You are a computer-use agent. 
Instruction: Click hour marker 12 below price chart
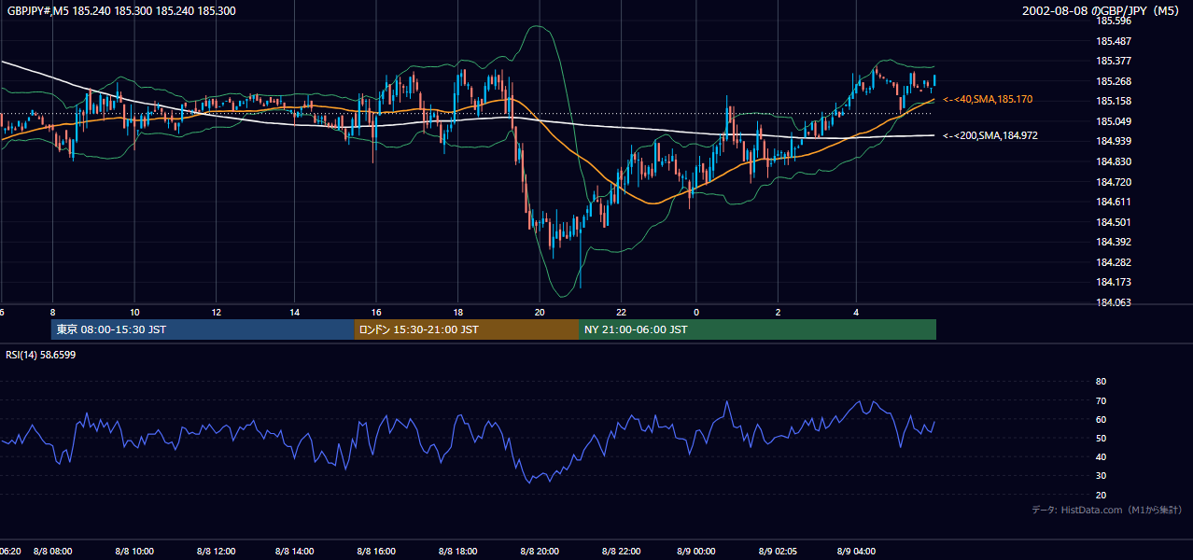217,312
